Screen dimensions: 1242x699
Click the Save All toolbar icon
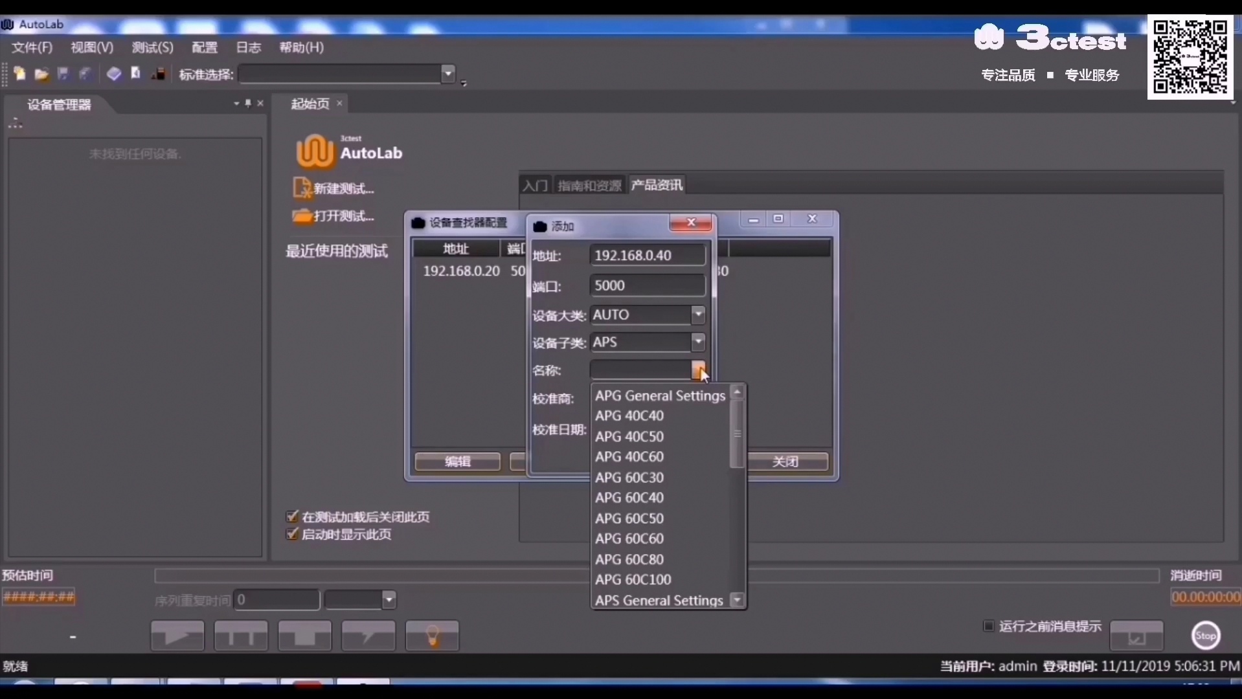click(x=85, y=74)
